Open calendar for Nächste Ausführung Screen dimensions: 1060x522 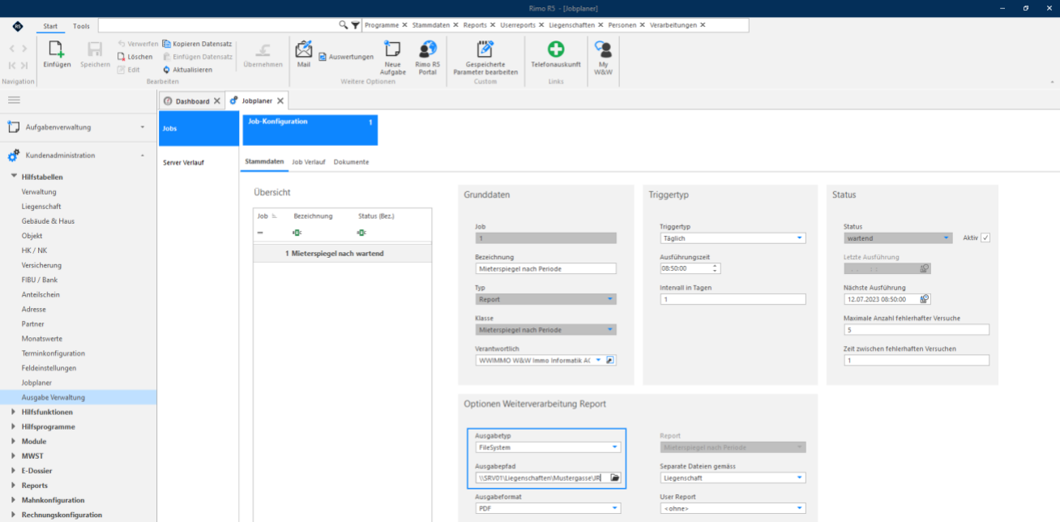click(925, 299)
